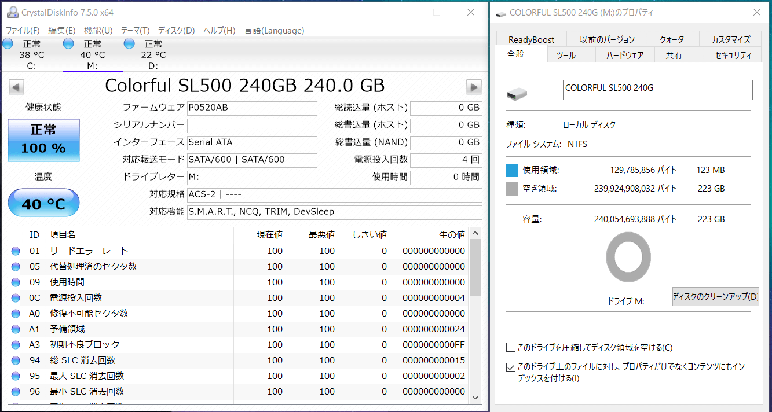Click the empty serial number field
Viewport: 772px width, 412px height.
[252, 126]
